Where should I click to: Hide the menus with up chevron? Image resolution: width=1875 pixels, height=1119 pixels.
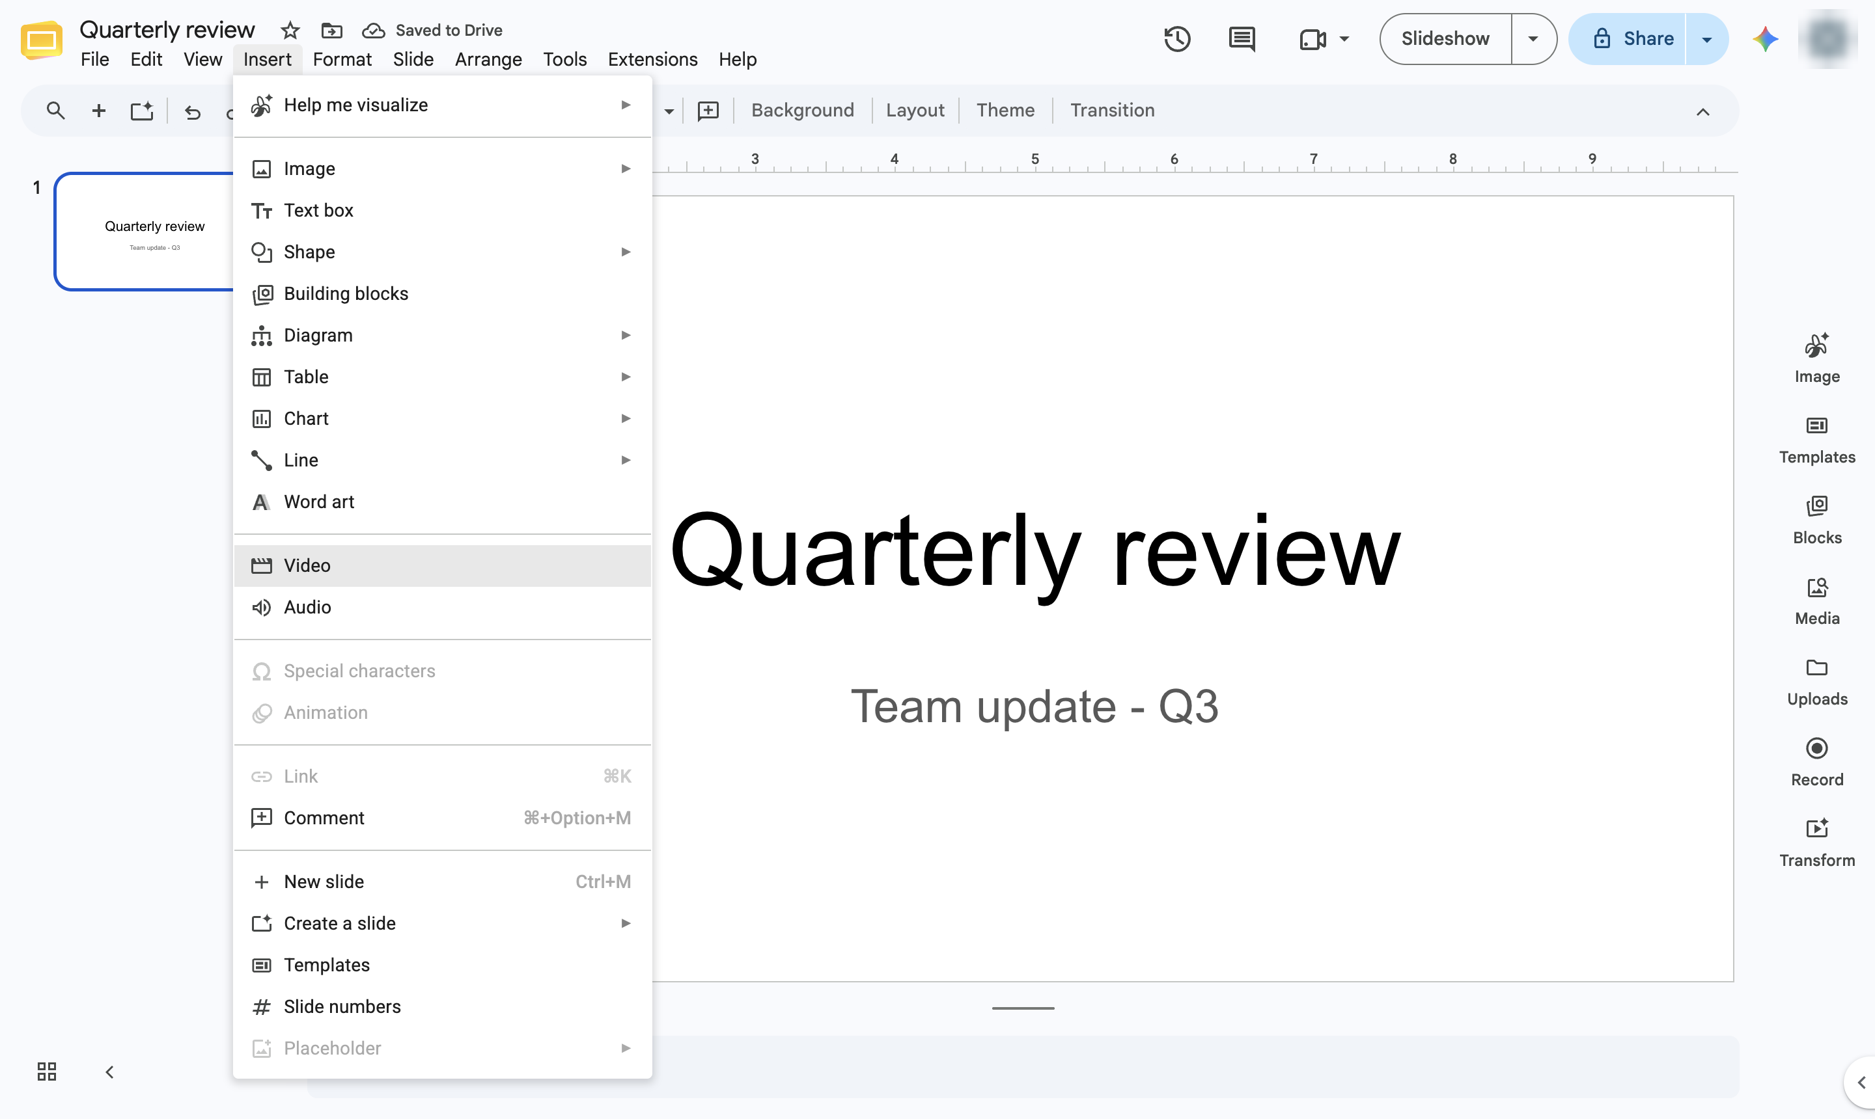(x=1702, y=112)
